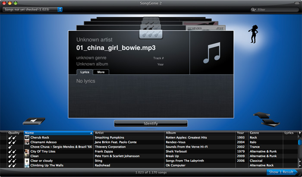Click the scrollbar up arrow in song list
The image size is (302, 177).
pyautogui.click(x=300, y=161)
